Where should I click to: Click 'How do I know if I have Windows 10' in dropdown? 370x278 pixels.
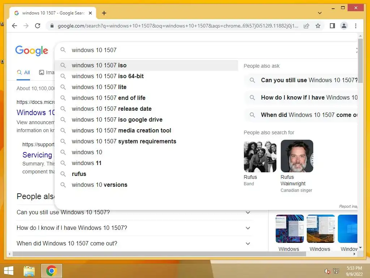coord(301,97)
